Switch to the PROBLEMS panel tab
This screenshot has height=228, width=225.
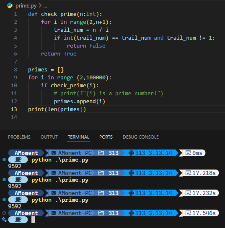tap(19, 137)
